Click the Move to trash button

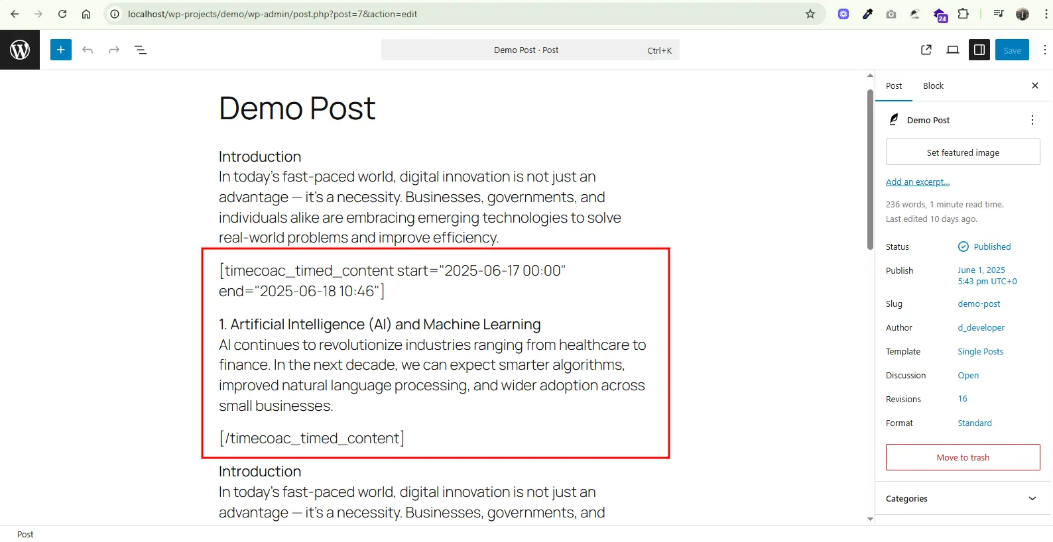[x=963, y=457]
